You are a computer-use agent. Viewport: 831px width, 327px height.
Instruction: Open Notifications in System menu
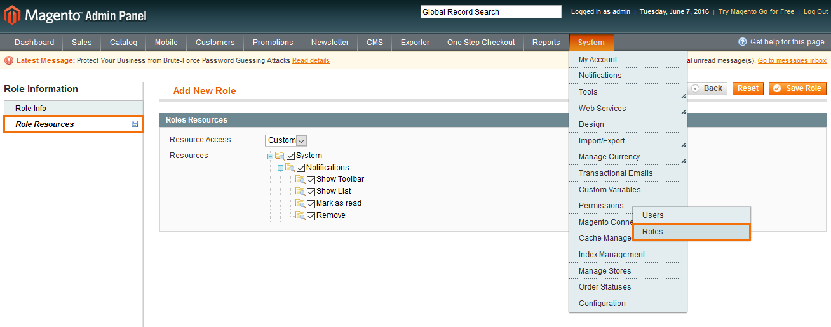(628, 76)
